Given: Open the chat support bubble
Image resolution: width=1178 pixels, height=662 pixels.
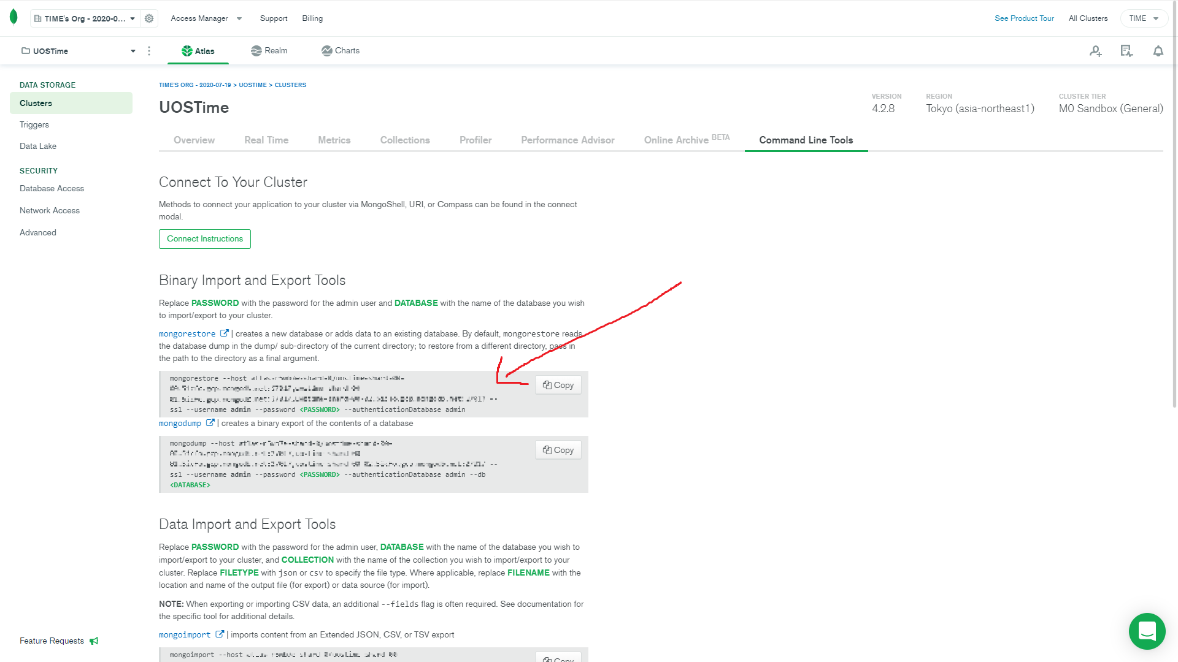Looking at the screenshot, I should pos(1147,631).
